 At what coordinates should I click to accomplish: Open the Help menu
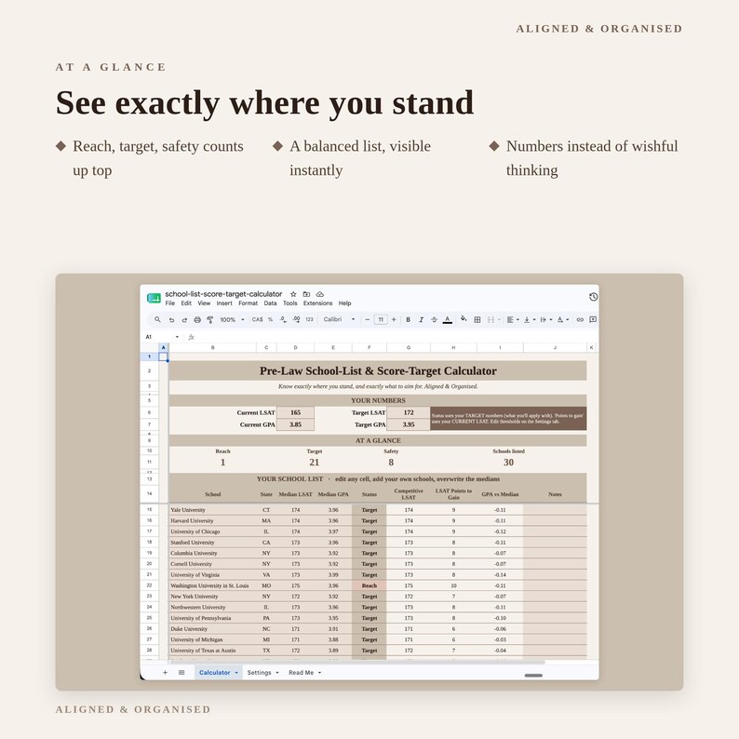click(344, 303)
